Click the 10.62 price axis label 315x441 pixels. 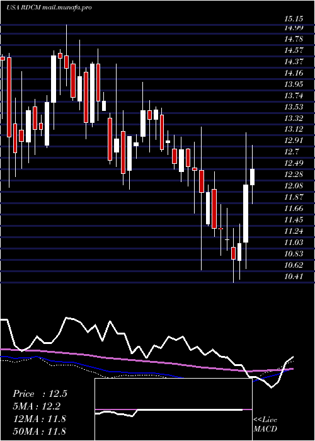pyautogui.click(x=294, y=265)
